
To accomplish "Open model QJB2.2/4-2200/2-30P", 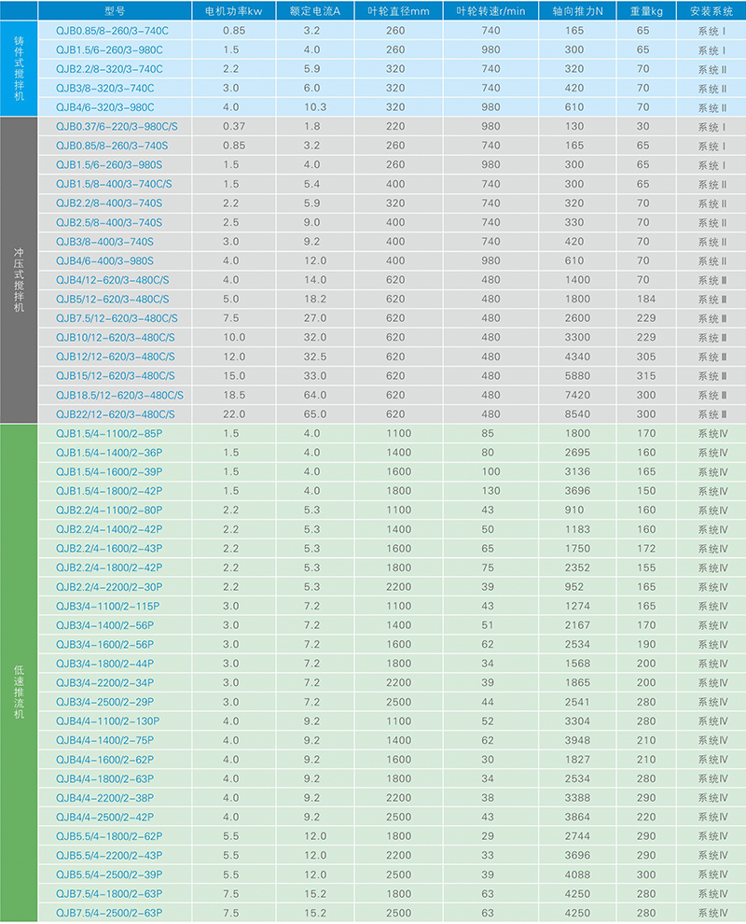I will tap(108, 587).
